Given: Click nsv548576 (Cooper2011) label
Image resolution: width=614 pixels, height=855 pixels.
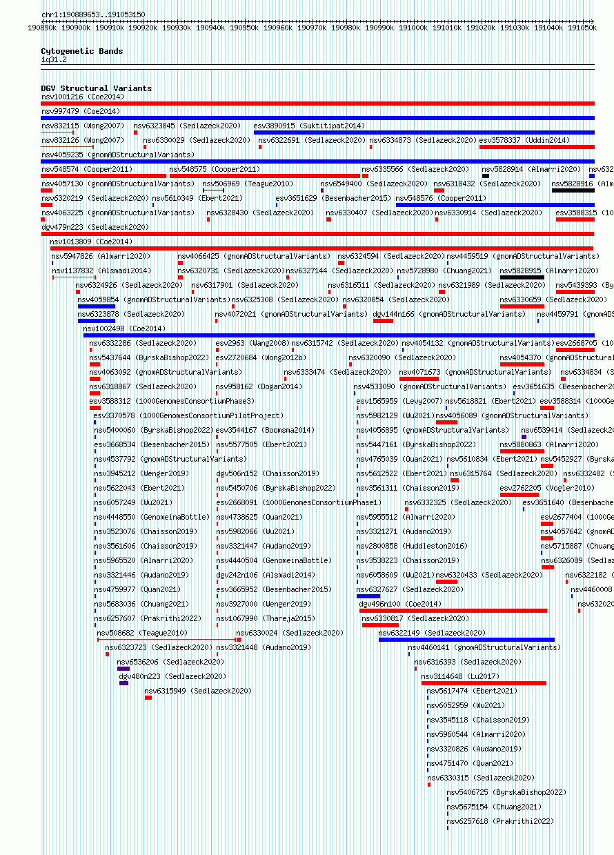Looking at the screenshot, I should [x=441, y=198].
